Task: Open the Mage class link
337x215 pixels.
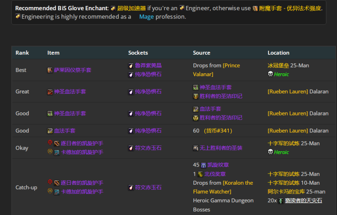Action: pyautogui.click(x=146, y=17)
